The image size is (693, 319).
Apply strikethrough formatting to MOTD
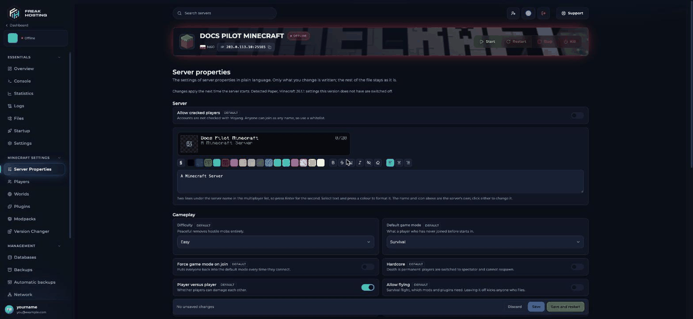[x=342, y=163]
